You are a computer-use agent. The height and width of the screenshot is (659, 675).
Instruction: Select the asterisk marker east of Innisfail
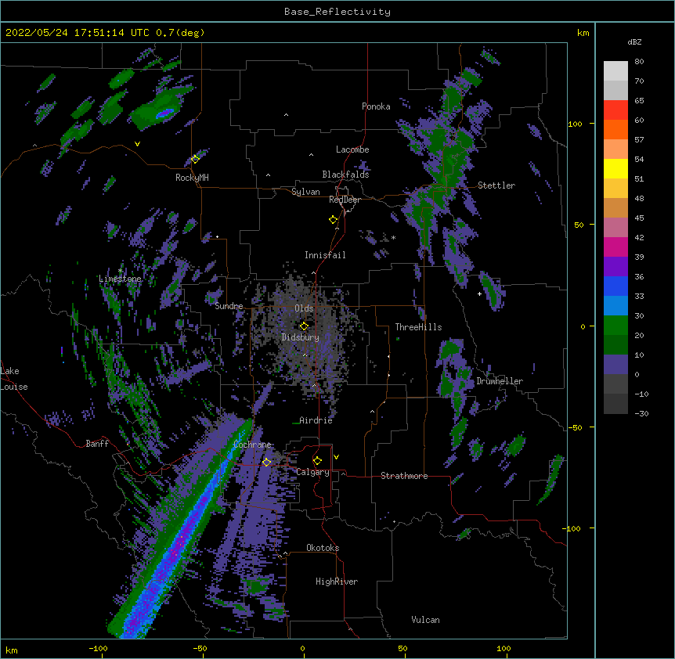click(x=393, y=237)
